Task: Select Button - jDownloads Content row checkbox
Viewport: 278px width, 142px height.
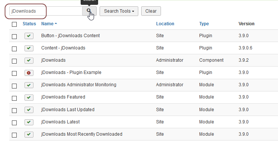Action: pos(14,36)
